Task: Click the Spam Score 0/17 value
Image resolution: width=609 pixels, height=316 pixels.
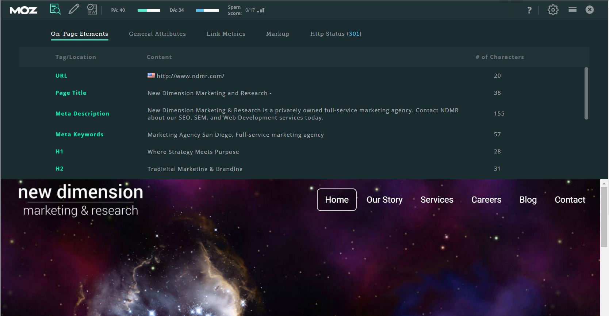Action: pos(250,10)
